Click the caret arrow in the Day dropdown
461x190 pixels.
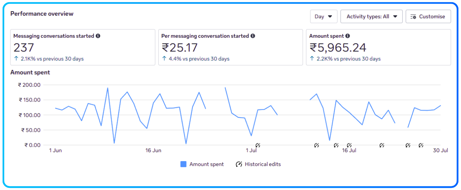coord(330,16)
